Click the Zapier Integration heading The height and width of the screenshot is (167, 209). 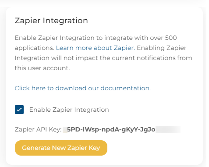click(51, 21)
